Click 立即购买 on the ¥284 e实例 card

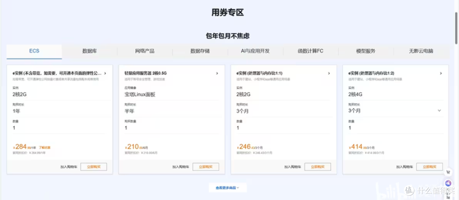[x=93, y=166]
